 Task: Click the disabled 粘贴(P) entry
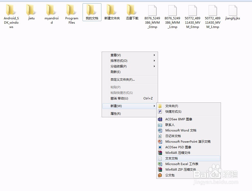pyautogui.click(x=130, y=87)
